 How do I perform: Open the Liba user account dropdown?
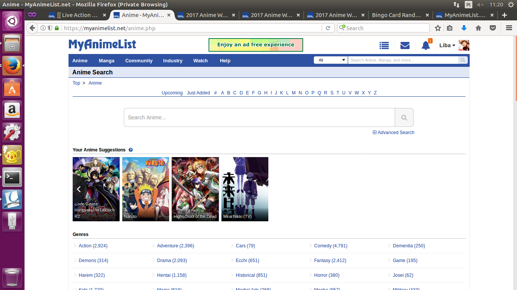click(447, 45)
